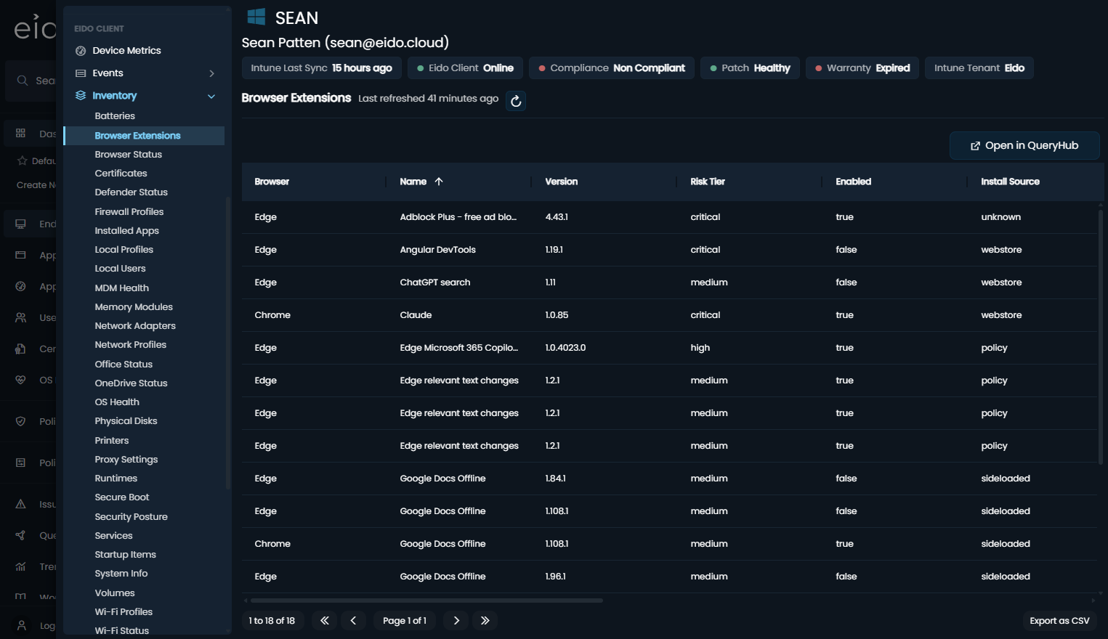Image resolution: width=1108 pixels, height=639 pixels.
Task: Click the users icon in left rail
Action: [x=20, y=317]
